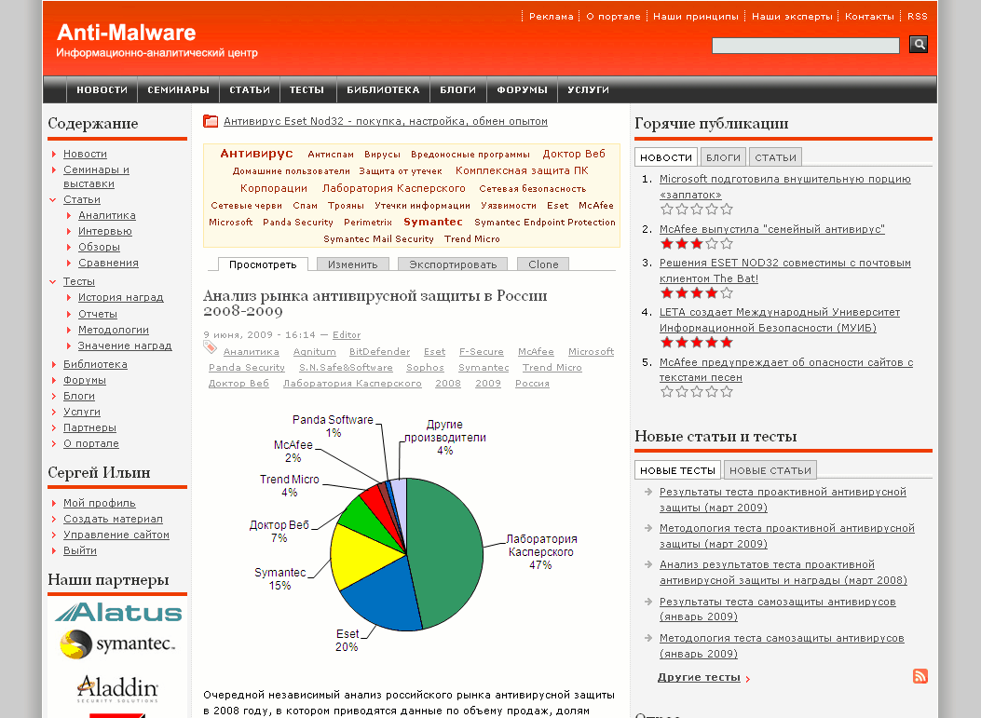981x718 pixels.
Task: Open ФОРУМЫ in the navigation bar
Action: tap(522, 90)
